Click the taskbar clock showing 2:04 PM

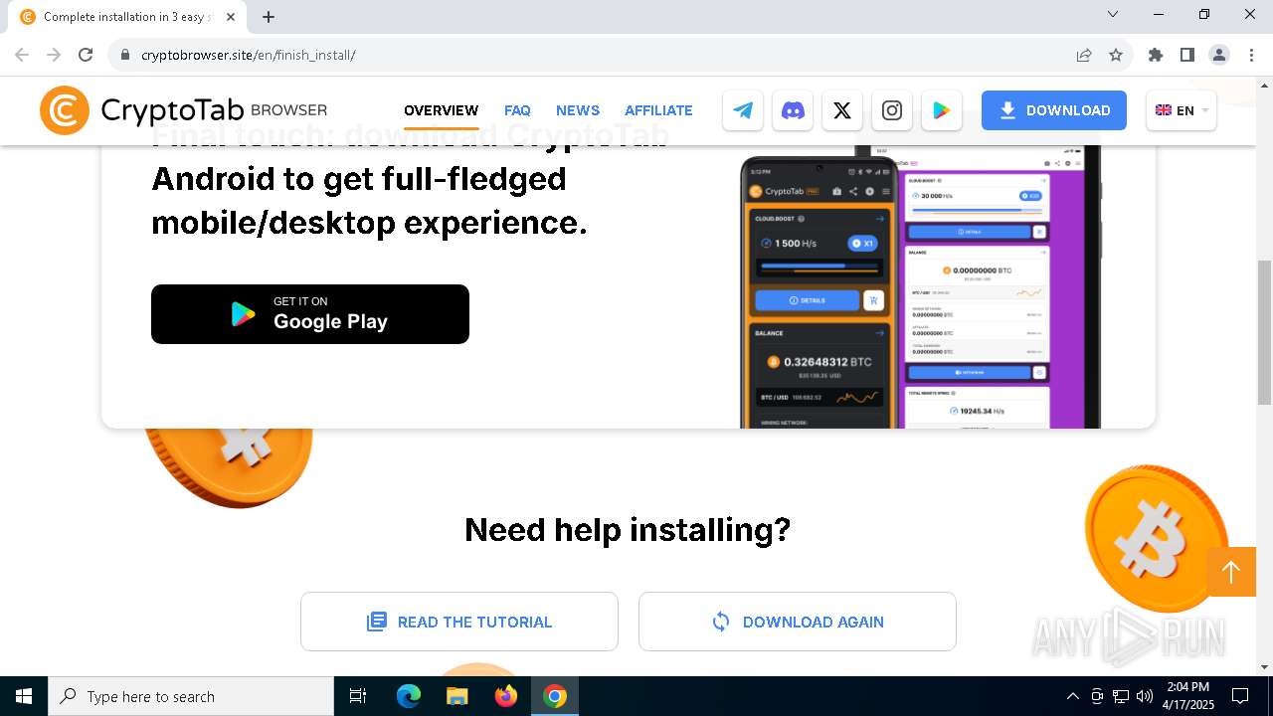point(1187,696)
